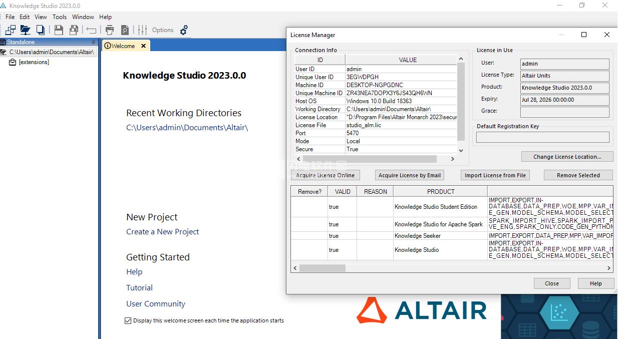Click the REASON column header
Viewport: 619px width, 339px height.
[x=376, y=191]
